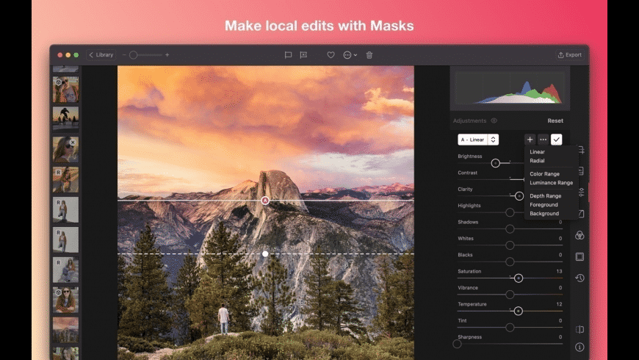Confirm the mask with the checkmark button
The height and width of the screenshot is (360, 639).
[x=556, y=140]
